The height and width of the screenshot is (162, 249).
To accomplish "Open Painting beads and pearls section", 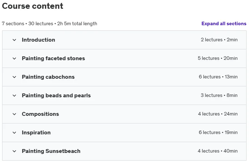I will click(56, 96).
